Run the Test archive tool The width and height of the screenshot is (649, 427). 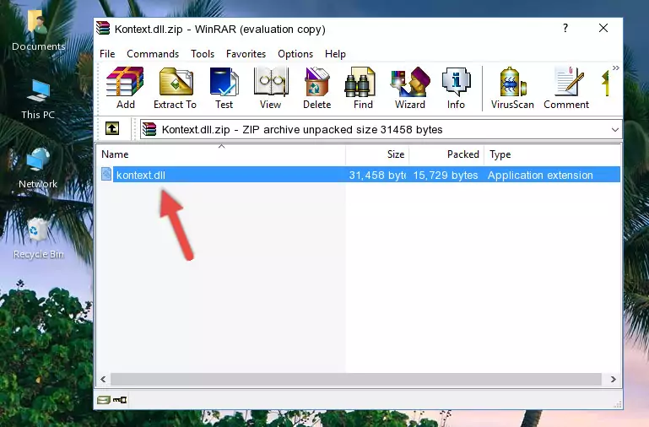pos(224,88)
